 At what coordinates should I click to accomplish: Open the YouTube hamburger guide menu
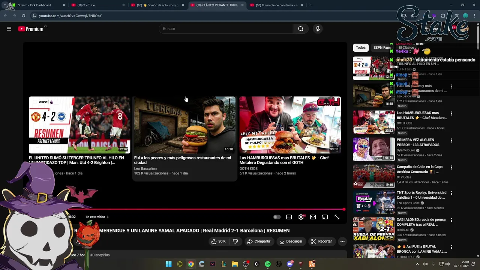point(9,29)
